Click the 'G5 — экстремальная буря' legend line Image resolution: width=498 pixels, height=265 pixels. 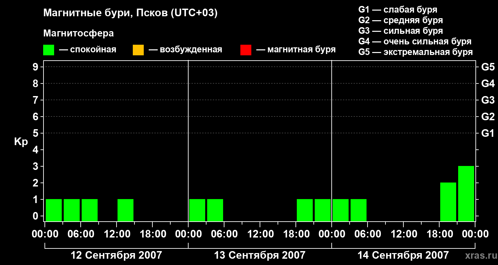tap(416, 52)
